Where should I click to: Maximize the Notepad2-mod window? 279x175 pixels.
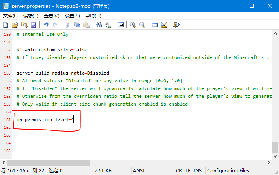click(252, 6)
